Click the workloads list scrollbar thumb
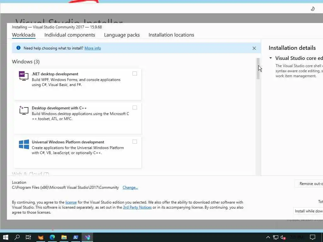Screen dimensions: 323x242 [258, 68]
